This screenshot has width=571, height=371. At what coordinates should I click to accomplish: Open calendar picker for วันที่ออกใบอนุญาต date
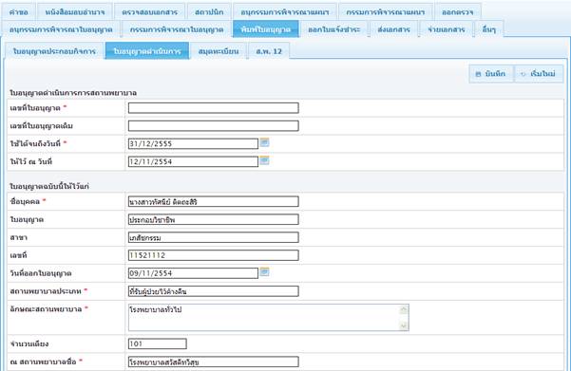click(265, 272)
